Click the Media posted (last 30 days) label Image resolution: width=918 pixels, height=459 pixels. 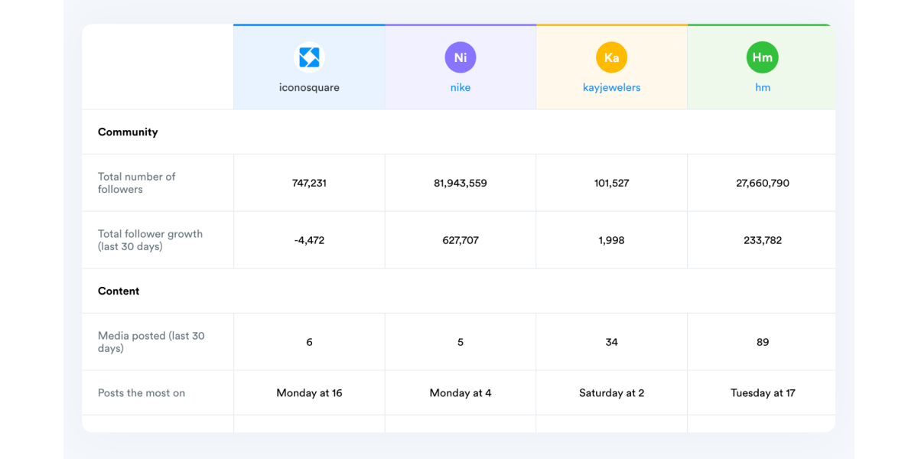pos(151,342)
